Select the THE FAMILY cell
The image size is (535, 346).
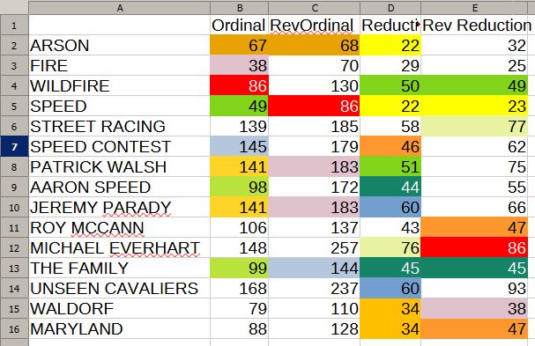(119, 269)
